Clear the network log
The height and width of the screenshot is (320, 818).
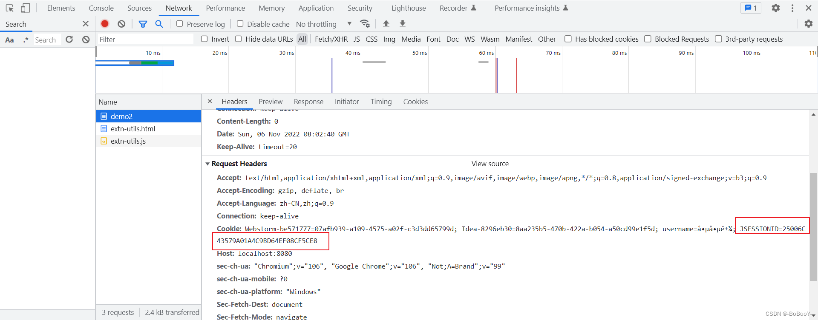[x=121, y=24]
